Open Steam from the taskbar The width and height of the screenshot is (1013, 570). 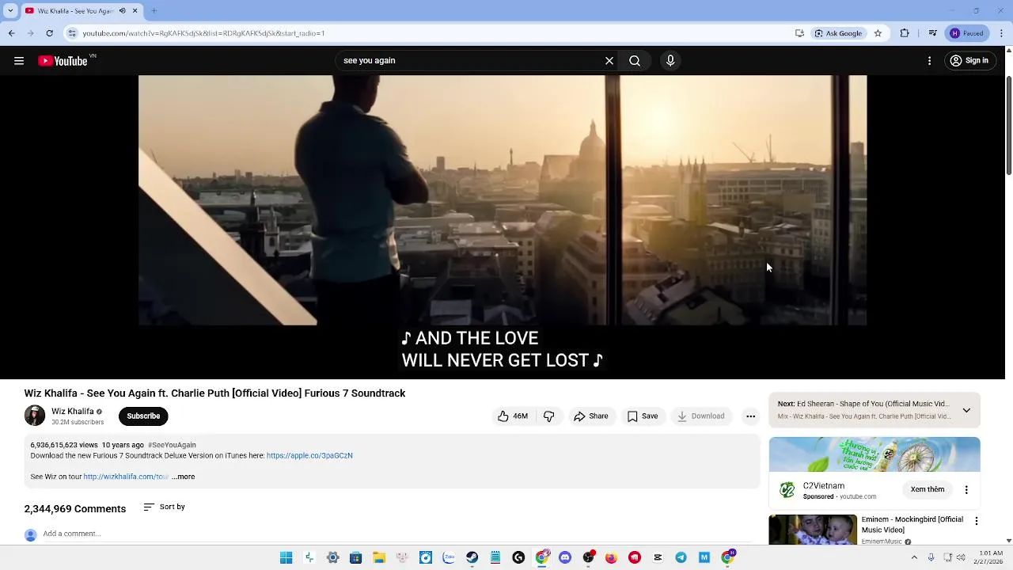pos(472,558)
